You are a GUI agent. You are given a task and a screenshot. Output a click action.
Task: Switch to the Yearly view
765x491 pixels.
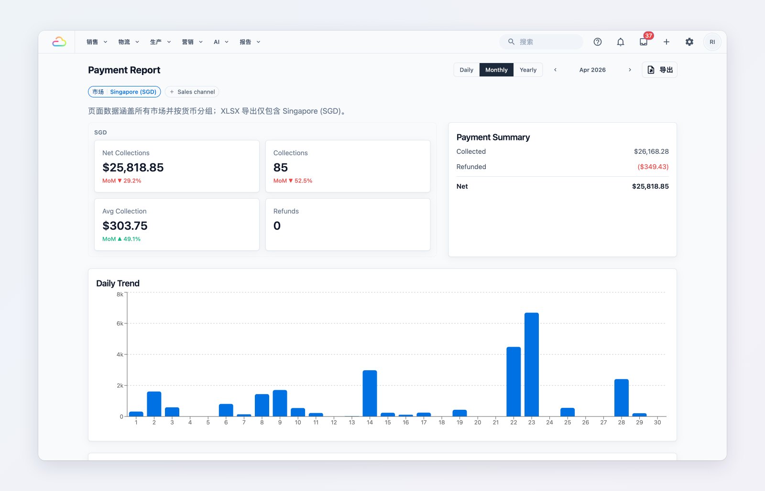[x=528, y=70]
